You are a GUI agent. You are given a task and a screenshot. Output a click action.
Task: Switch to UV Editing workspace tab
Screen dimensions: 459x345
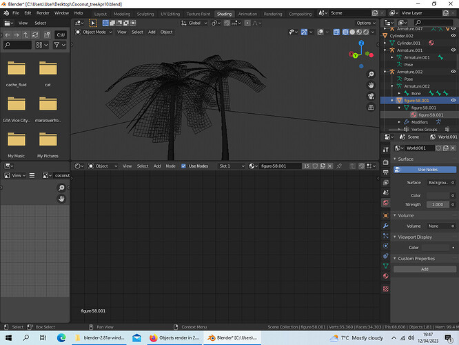[170, 14]
